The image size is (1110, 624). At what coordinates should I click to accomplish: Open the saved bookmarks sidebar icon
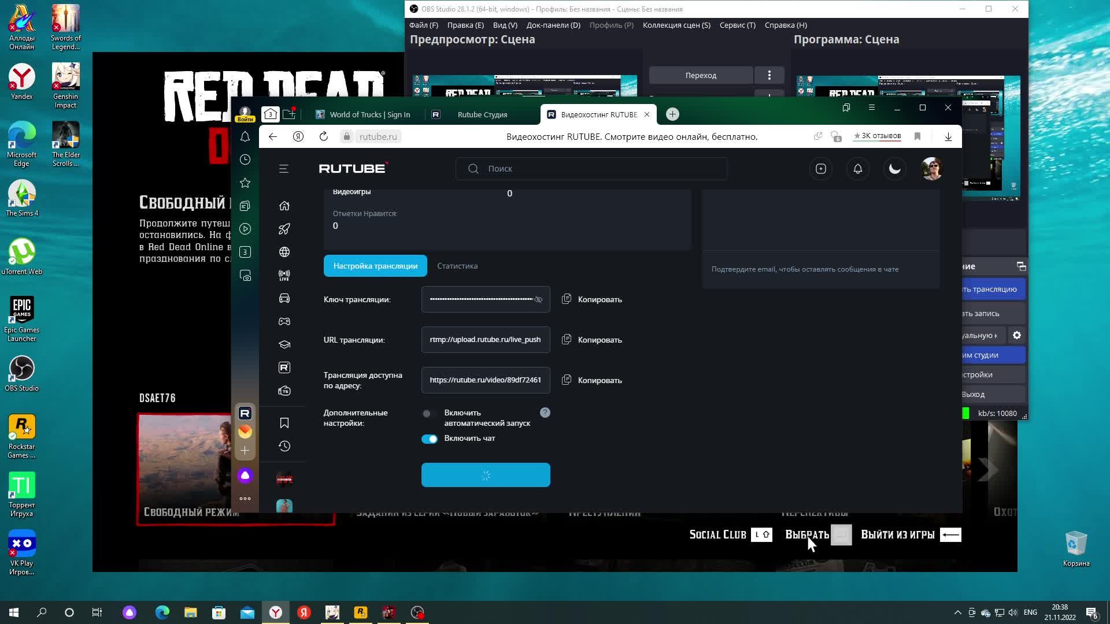click(x=284, y=423)
